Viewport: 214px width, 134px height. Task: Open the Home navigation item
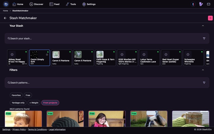pos(18,4)
